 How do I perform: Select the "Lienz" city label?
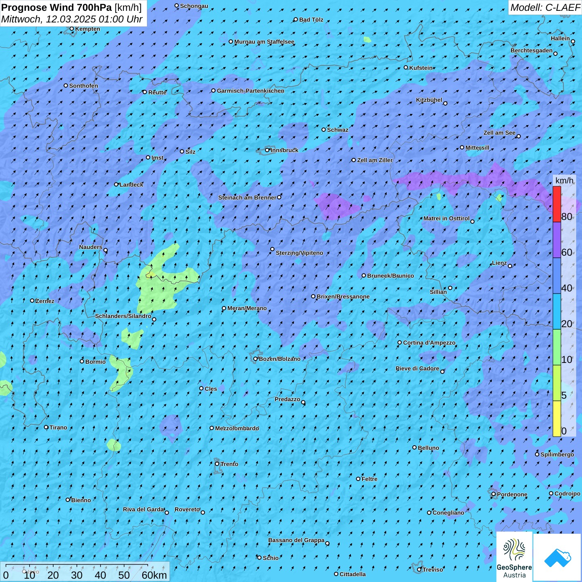pyautogui.click(x=499, y=263)
